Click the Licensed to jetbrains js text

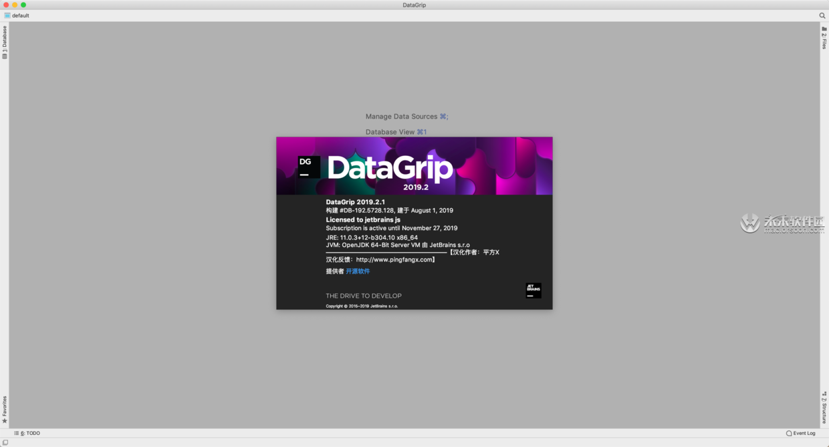click(363, 219)
